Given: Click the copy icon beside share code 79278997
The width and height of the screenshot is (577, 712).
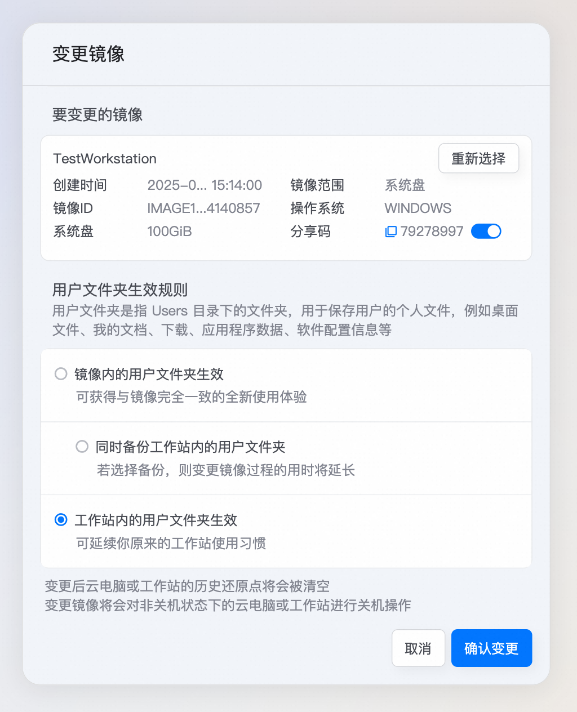Looking at the screenshot, I should pos(390,232).
